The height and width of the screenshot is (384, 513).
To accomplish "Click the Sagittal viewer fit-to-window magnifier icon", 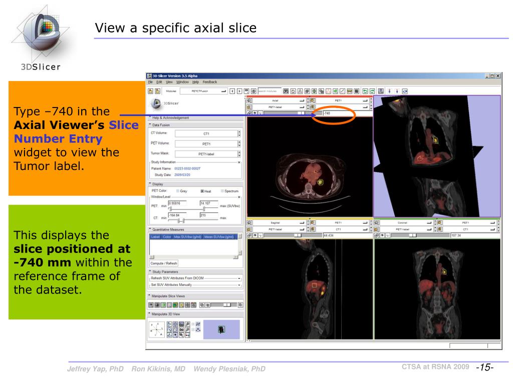I will pyautogui.click(x=249, y=222).
